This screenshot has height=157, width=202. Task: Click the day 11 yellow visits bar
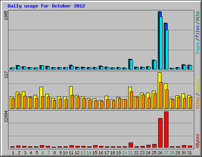pyautogui.click(x=71, y=97)
